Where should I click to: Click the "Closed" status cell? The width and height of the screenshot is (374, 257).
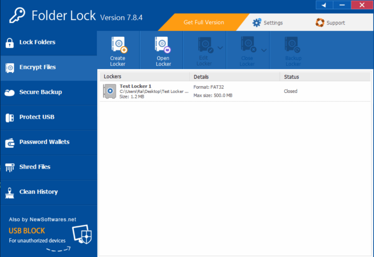(x=290, y=91)
